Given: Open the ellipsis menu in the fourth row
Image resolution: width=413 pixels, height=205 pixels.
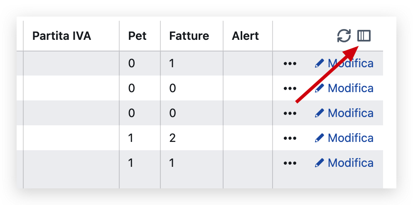Looking at the screenshot, I should pos(290,138).
